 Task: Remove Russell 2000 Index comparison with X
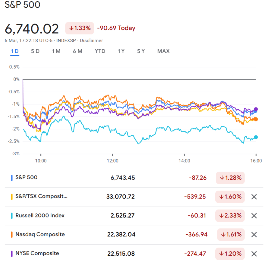[x=254, y=216]
